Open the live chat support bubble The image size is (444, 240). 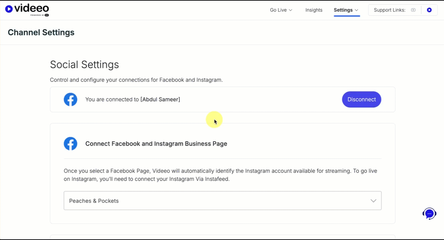(429, 213)
